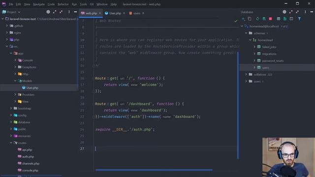Collapse the laravel-breeze.test root node
Screen dimensions: 315x177
pos(3,19)
